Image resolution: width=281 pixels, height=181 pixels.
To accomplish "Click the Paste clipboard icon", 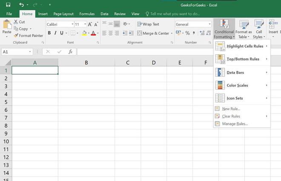I will point(7,25).
